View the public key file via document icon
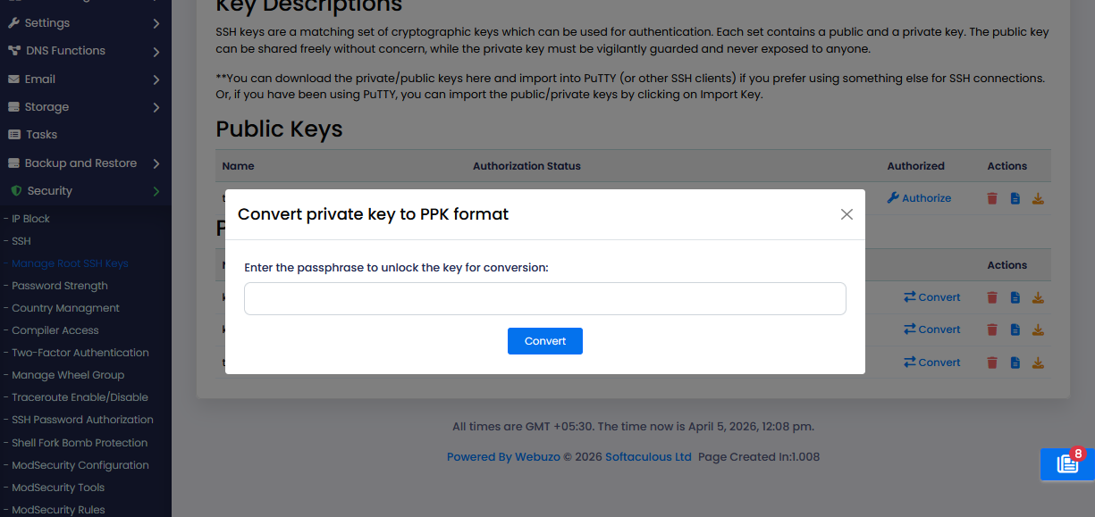Image resolution: width=1095 pixels, height=517 pixels. [x=1015, y=198]
